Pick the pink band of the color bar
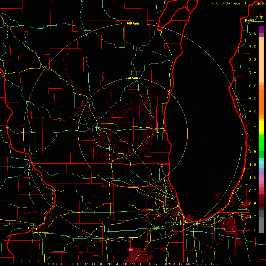 (261, 179)
